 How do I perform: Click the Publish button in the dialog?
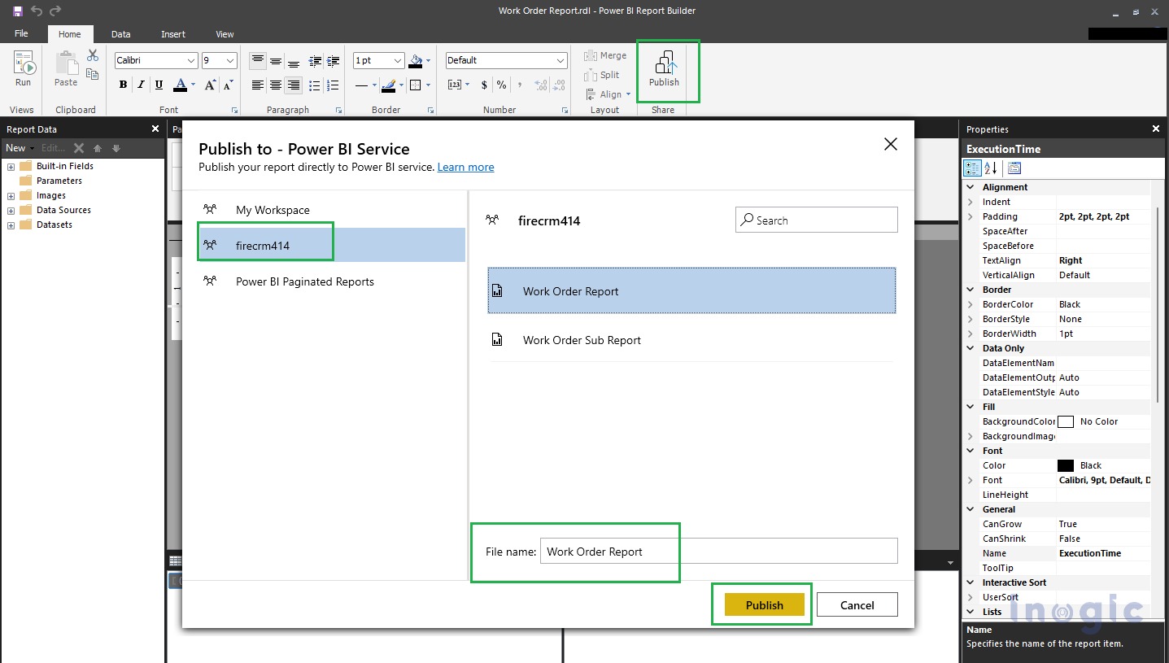click(763, 604)
